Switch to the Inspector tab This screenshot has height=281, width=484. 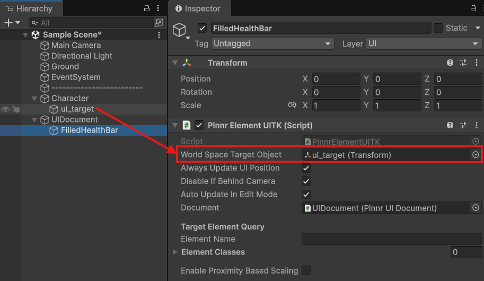click(x=200, y=8)
